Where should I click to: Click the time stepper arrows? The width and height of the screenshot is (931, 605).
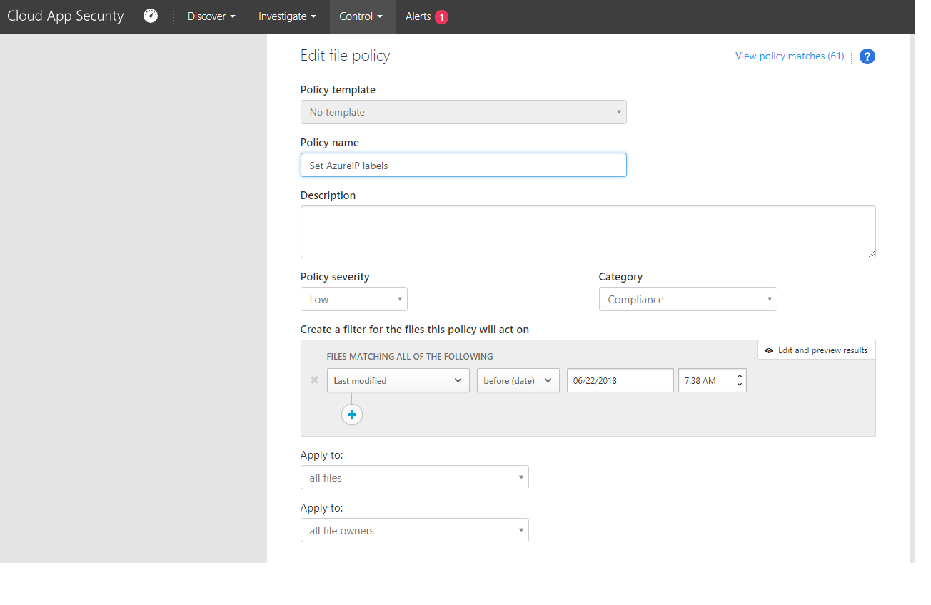pos(740,380)
